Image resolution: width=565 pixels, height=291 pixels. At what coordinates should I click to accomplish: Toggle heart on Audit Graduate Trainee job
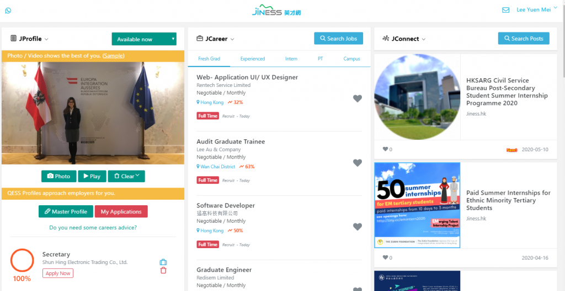[x=357, y=163]
